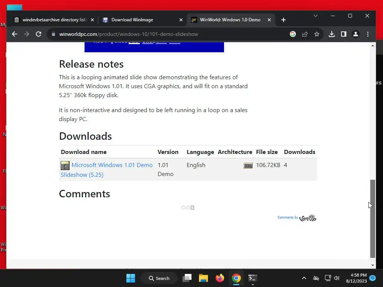
Task: Bookmark this page with the star
Action: (x=317, y=34)
